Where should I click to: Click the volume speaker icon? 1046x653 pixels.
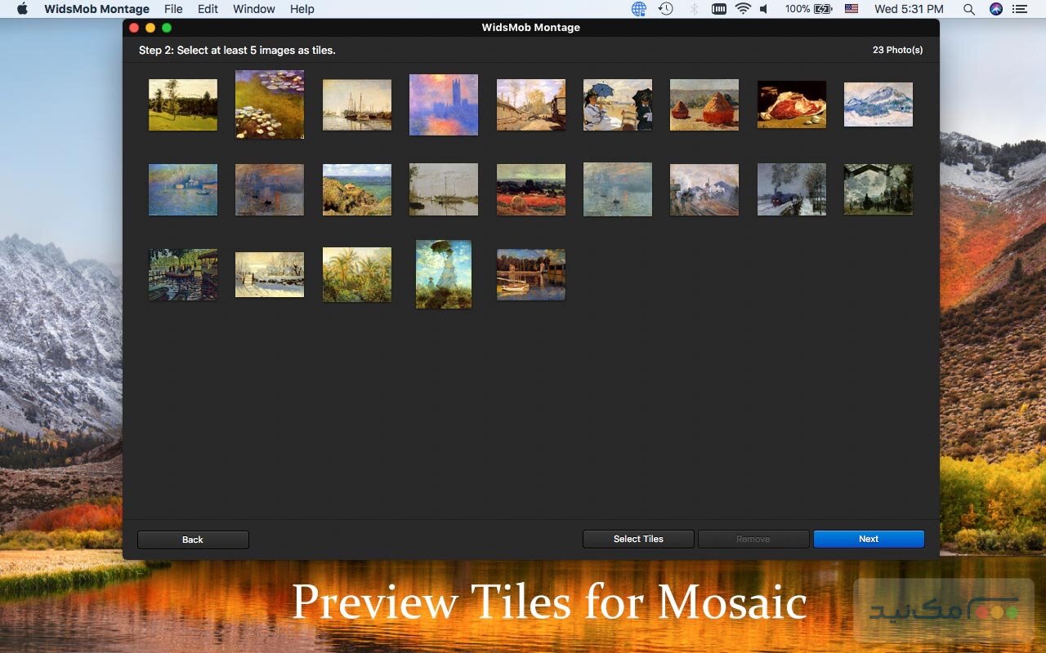tap(764, 9)
